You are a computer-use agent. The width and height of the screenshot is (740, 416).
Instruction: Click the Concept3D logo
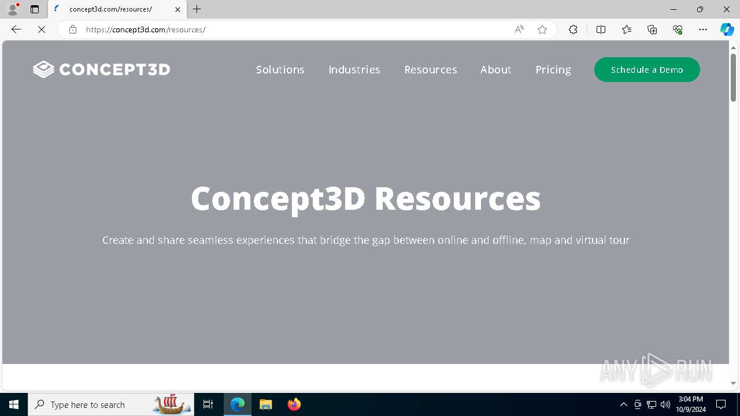102,69
